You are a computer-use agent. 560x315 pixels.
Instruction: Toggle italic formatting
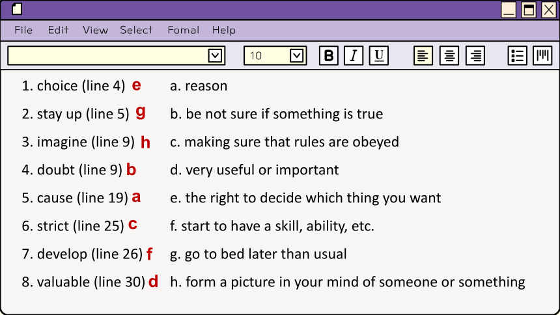point(354,56)
